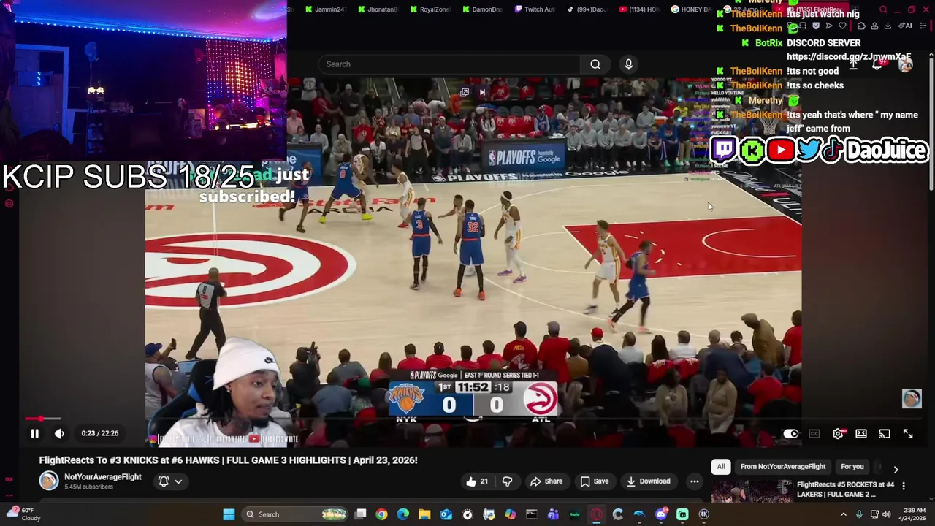Click the YouTube search field
935x526 pixels.
(449, 64)
